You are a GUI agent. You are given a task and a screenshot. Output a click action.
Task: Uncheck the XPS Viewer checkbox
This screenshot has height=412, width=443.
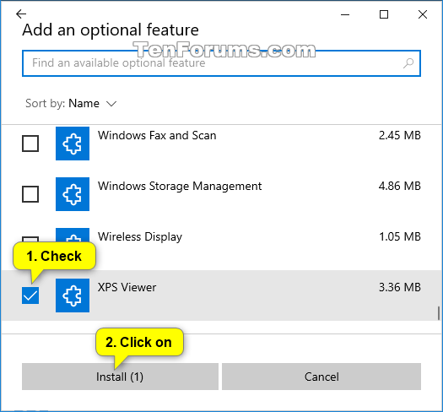pyautogui.click(x=30, y=295)
